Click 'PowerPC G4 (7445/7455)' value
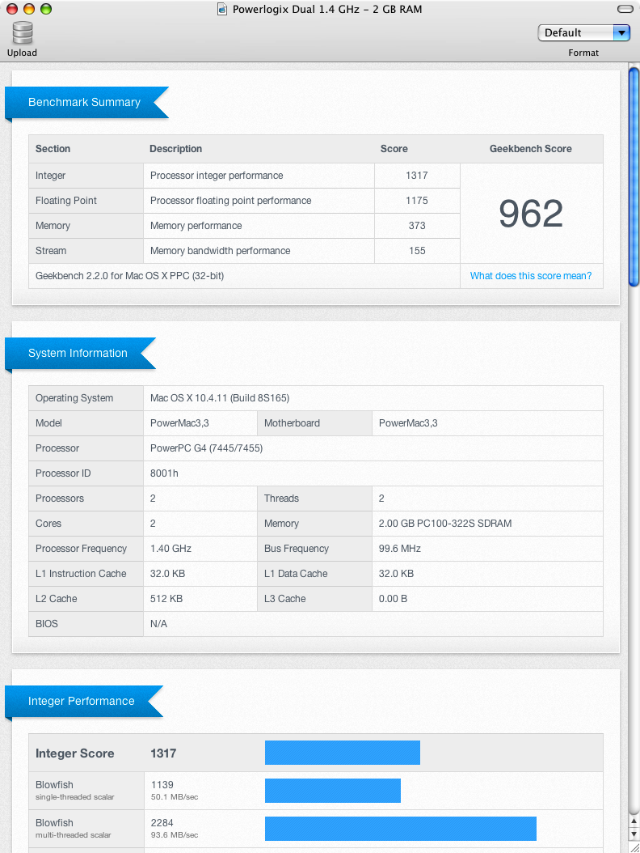 click(x=206, y=448)
